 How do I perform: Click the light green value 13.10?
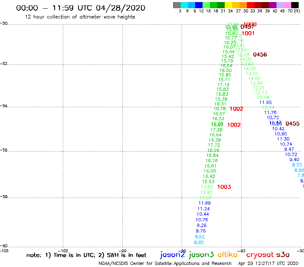pos(252,74)
